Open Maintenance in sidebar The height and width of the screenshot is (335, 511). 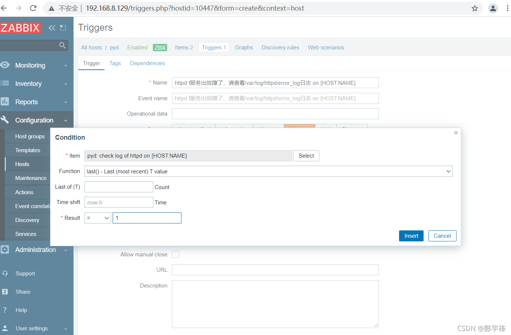[31, 178]
